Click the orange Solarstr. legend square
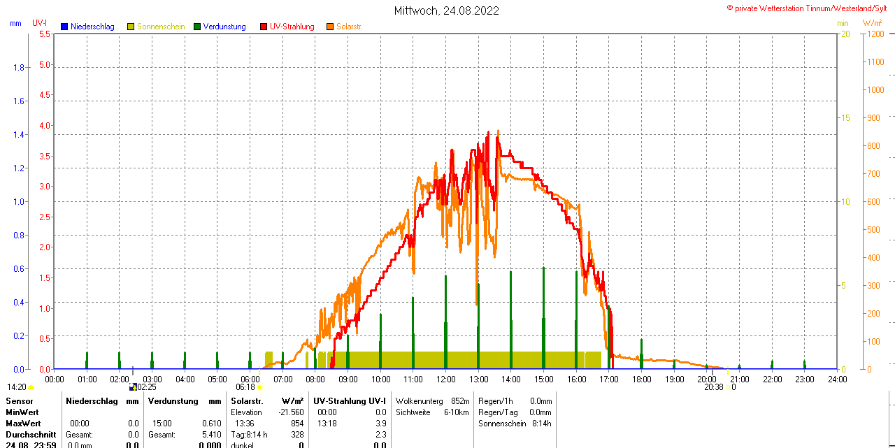This screenshot has height=448, width=895. pyautogui.click(x=330, y=27)
